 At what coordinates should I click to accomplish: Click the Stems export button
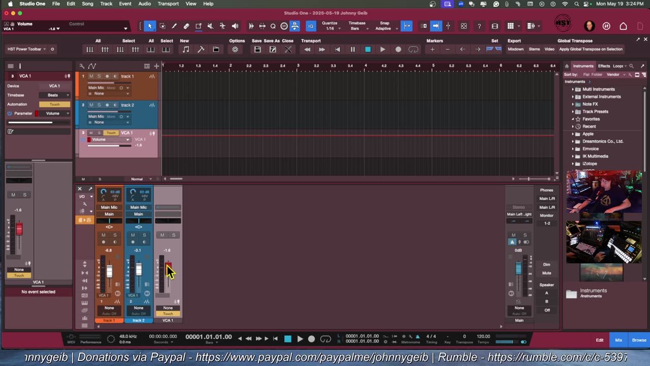point(534,49)
